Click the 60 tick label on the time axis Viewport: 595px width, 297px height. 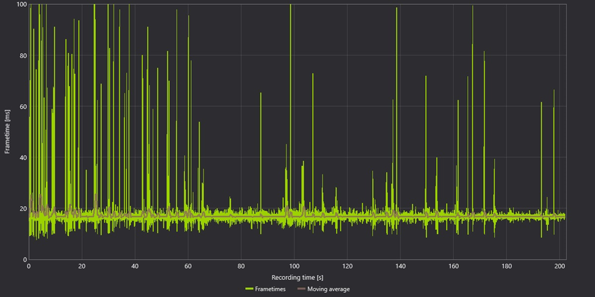coord(188,267)
